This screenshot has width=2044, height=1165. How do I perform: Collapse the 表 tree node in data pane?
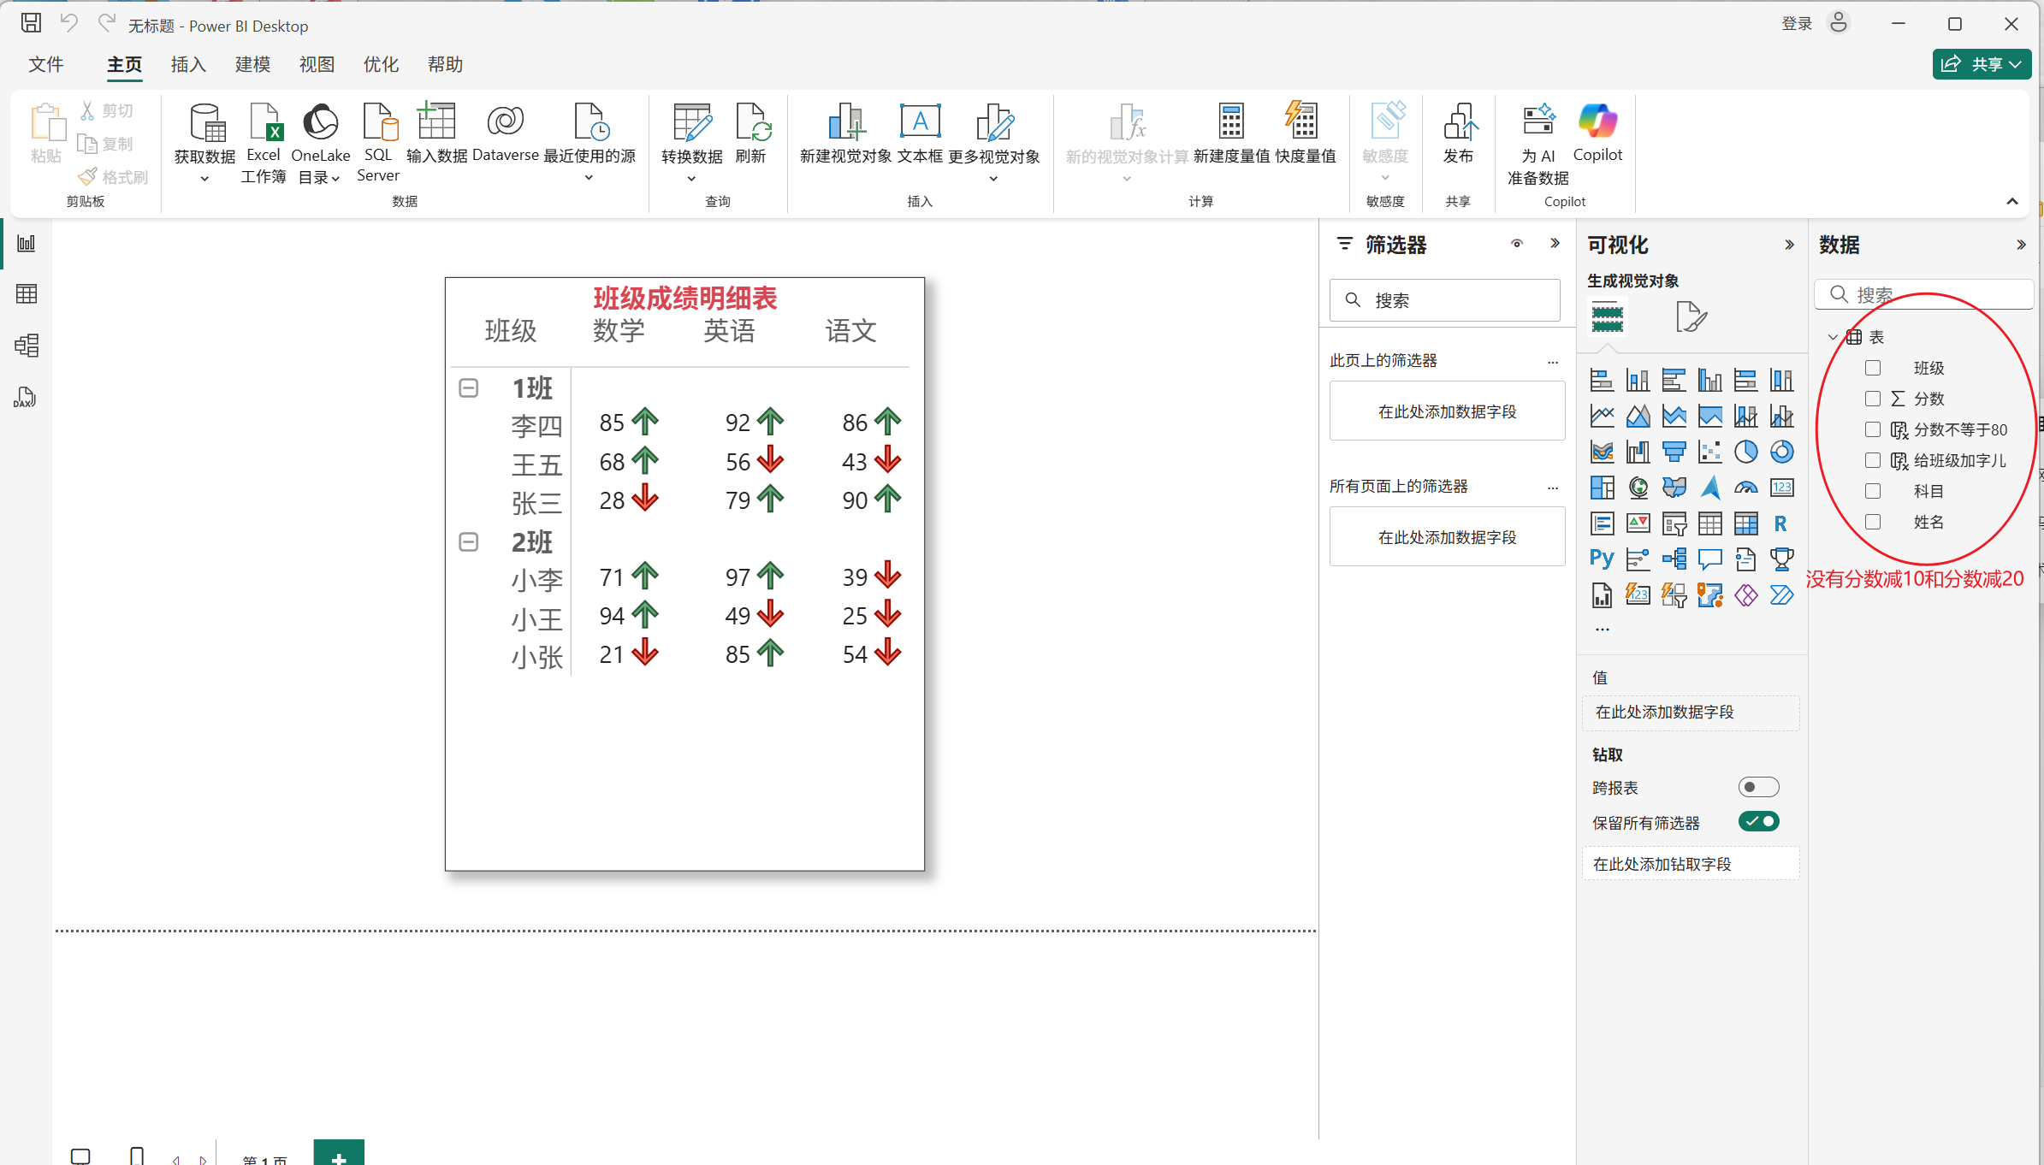point(1832,337)
